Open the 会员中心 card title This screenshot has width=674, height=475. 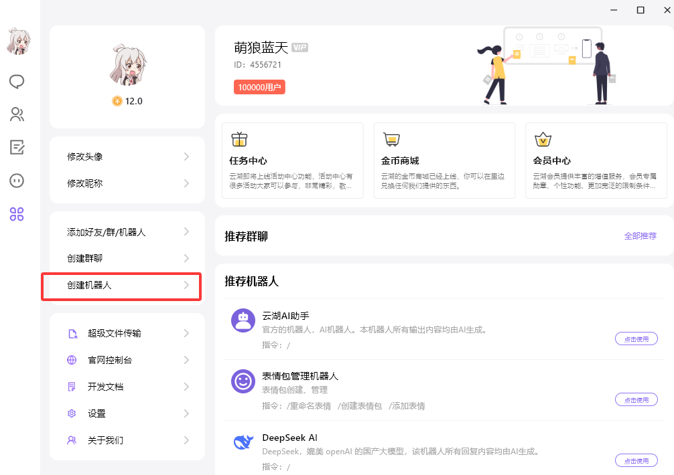551,161
